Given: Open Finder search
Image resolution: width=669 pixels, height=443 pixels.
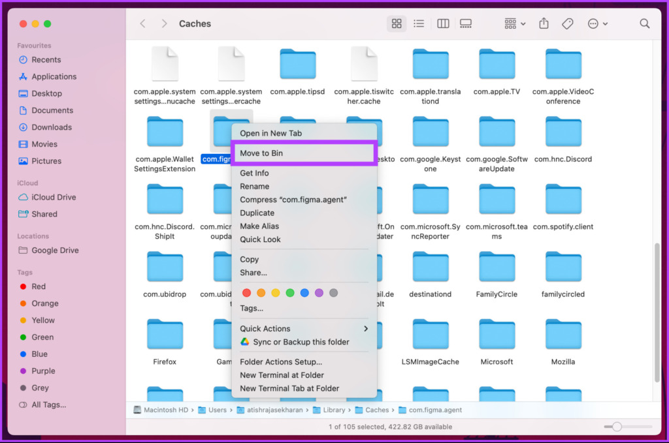Looking at the screenshot, I should tap(644, 23).
